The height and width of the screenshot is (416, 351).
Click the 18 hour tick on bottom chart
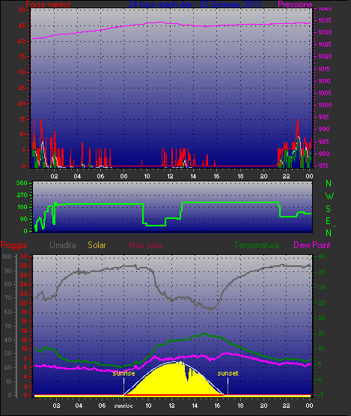tap(240, 406)
